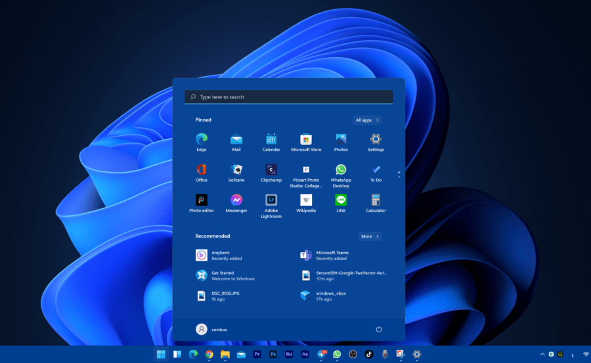Open Adobe Lightroom from pinned apps
Image resolution: width=591 pixels, height=363 pixels.
(271, 200)
